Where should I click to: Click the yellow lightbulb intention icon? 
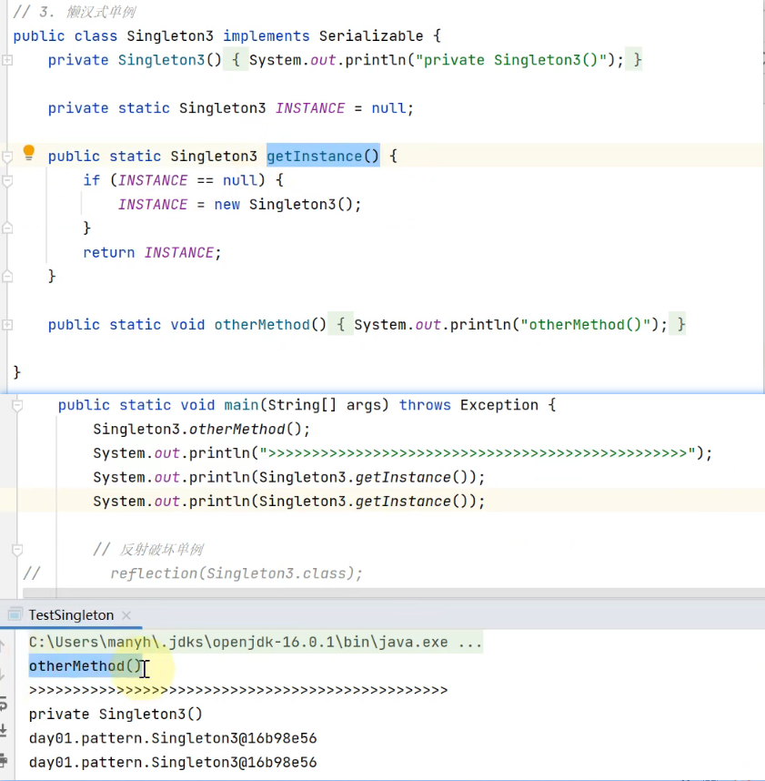[28, 152]
